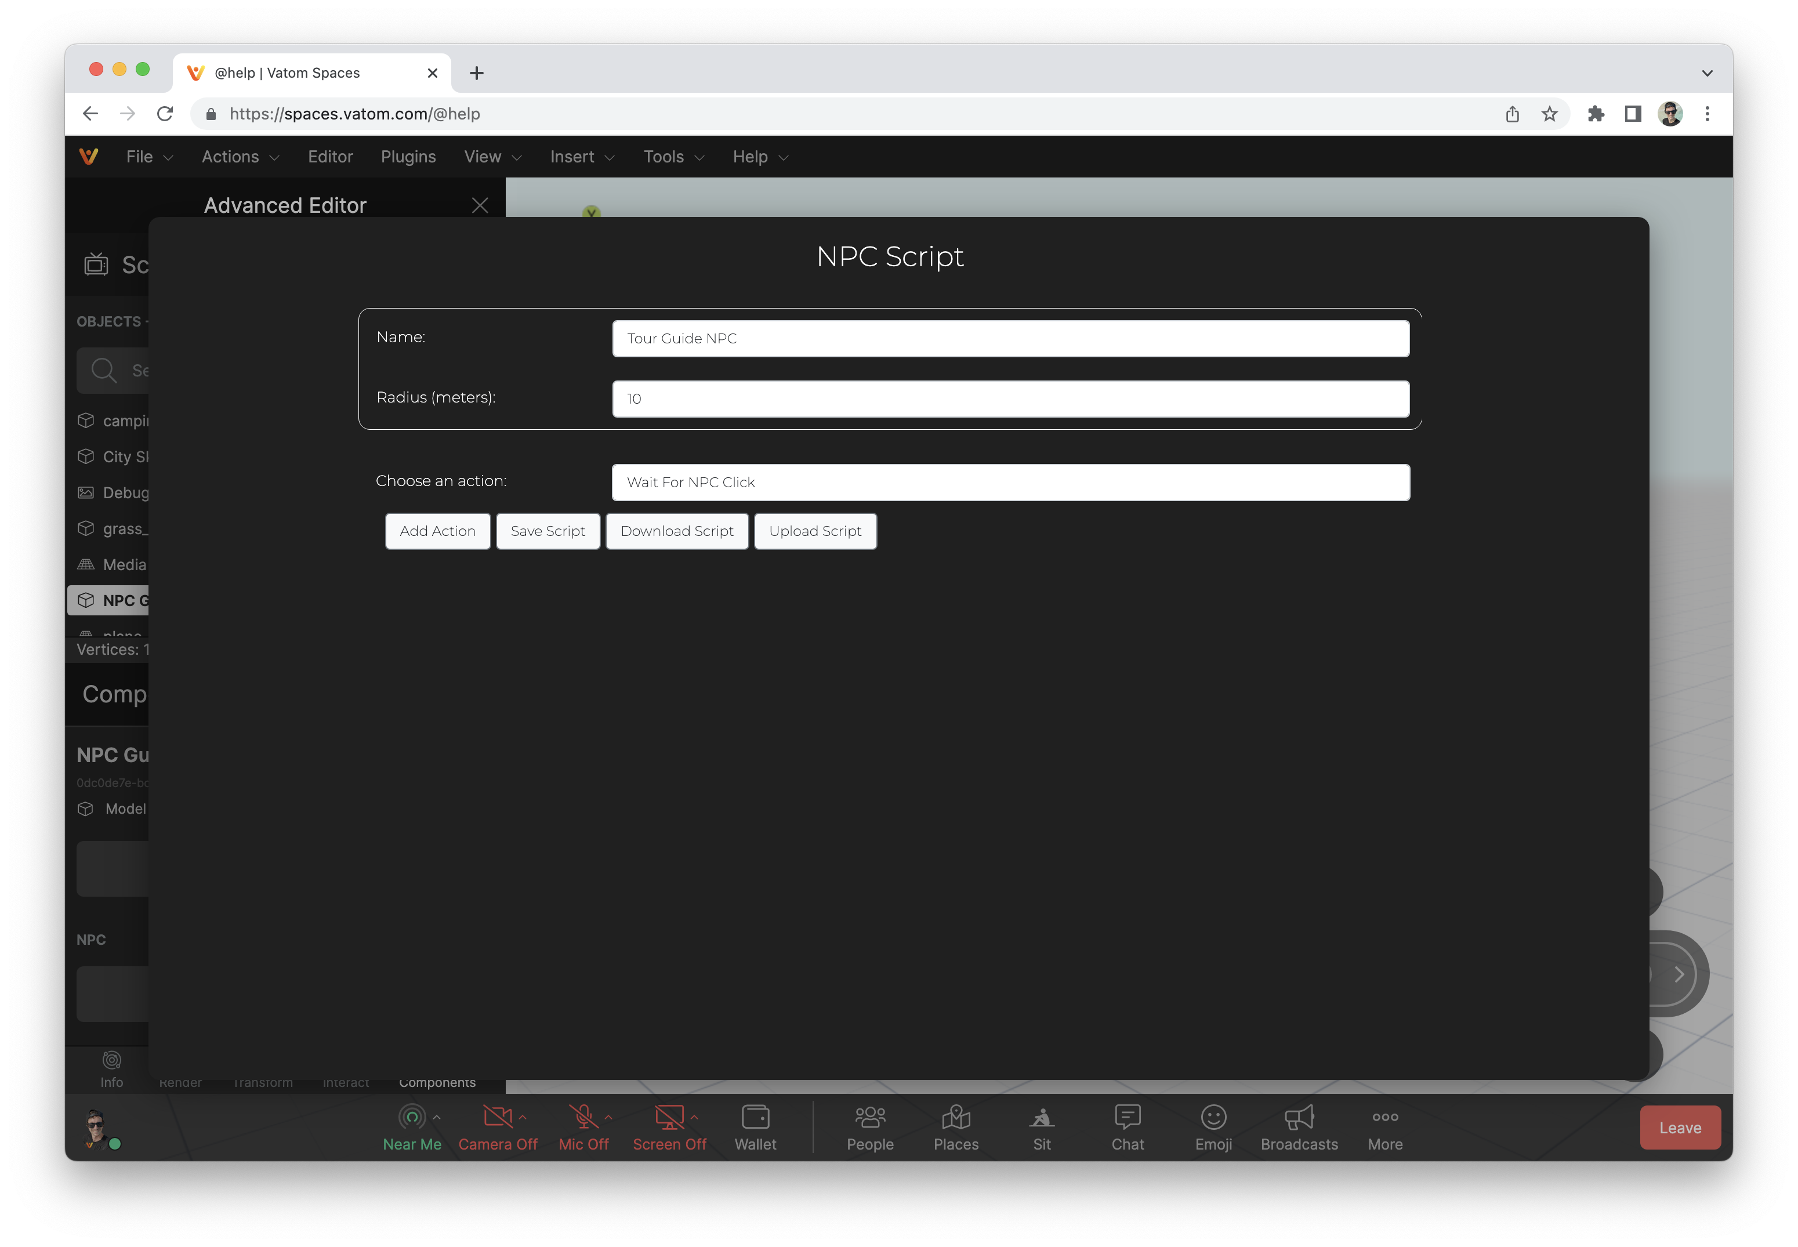Open the Choose an action dropdown
The width and height of the screenshot is (1798, 1247).
(x=1010, y=482)
